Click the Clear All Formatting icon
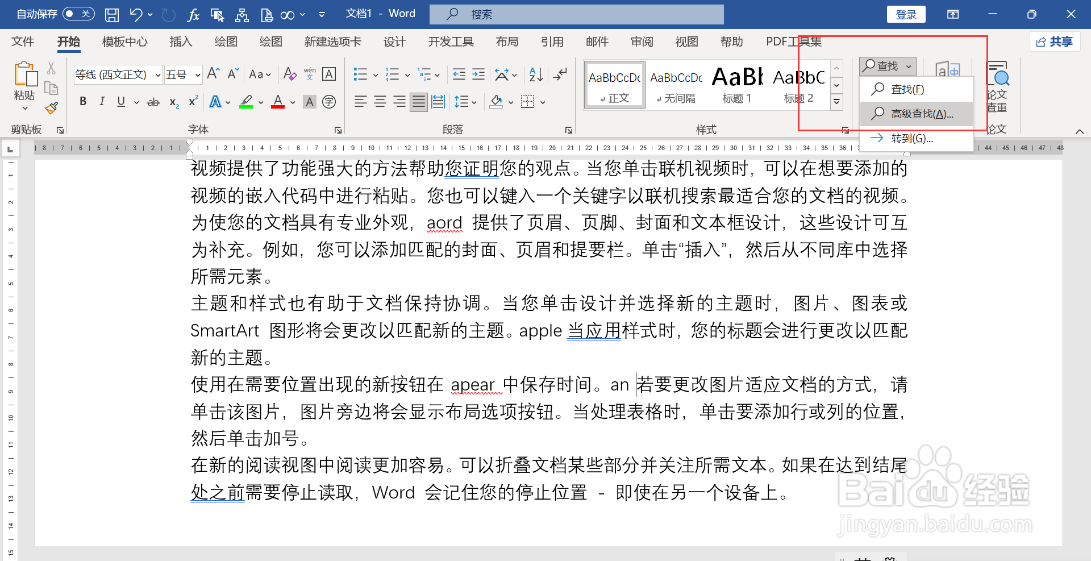 pos(290,74)
